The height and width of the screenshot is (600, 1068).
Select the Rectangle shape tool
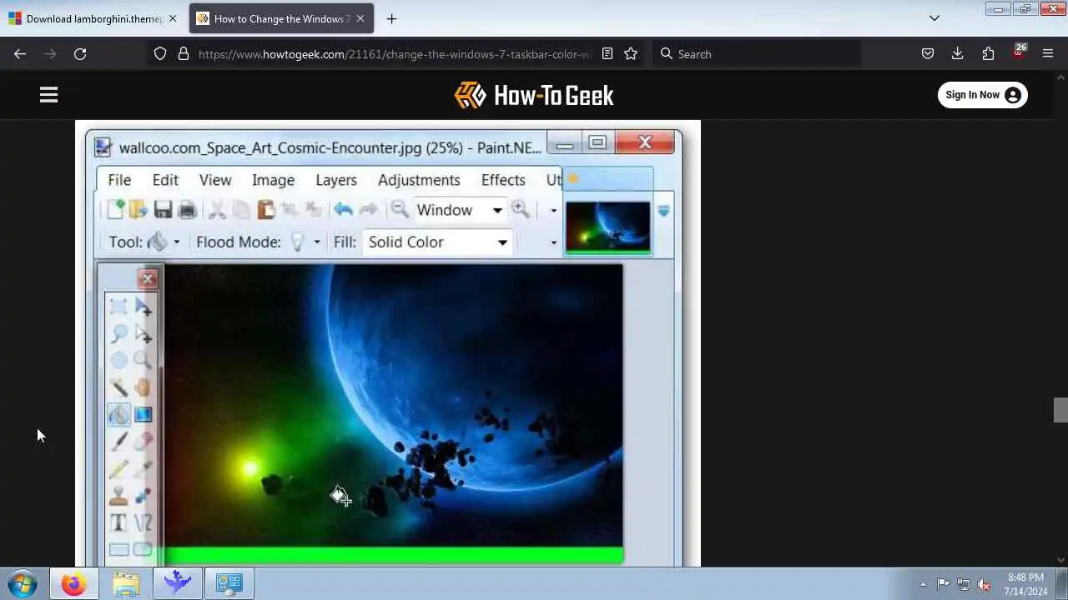[118, 550]
